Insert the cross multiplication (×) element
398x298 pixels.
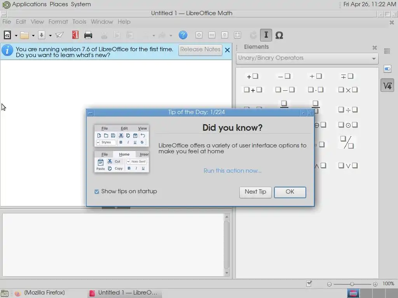click(x=348, y=90)
